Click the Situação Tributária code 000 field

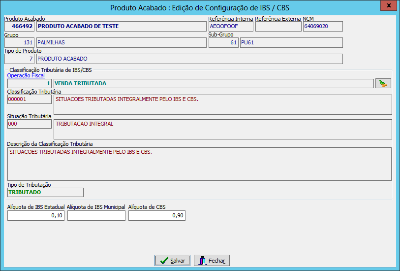click(x=30, y=124)
